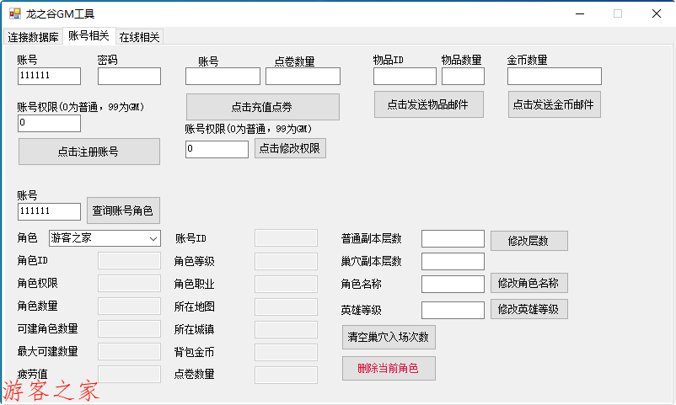The height and width of the screenshot is (405, 676).
Task: Switch to the 连接数据库 tab
Action: click(x=34, y=37)
